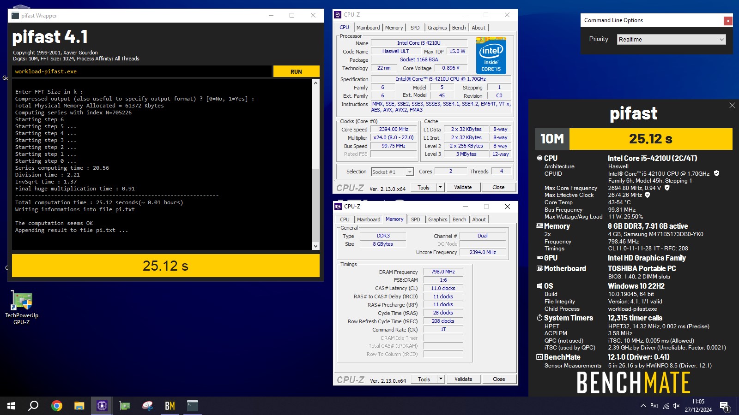The height and width of the screenshot is (415, 739).
Task: Click the Memory section icon in BenchMate panel
Action: (x=539, y=226)
